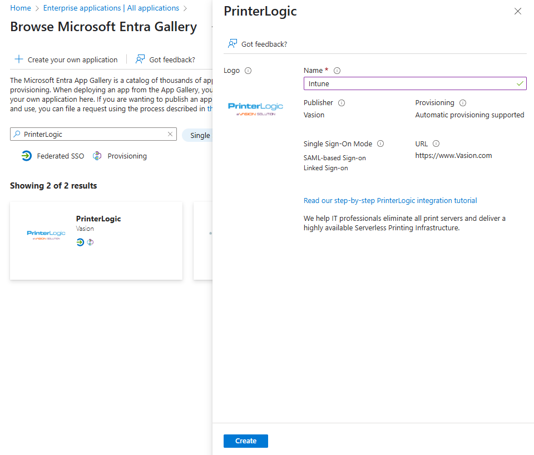Open Enterprise applications | All applications breadcrumb
This screenshot has width=534, height=455.
tap(111, 8)
